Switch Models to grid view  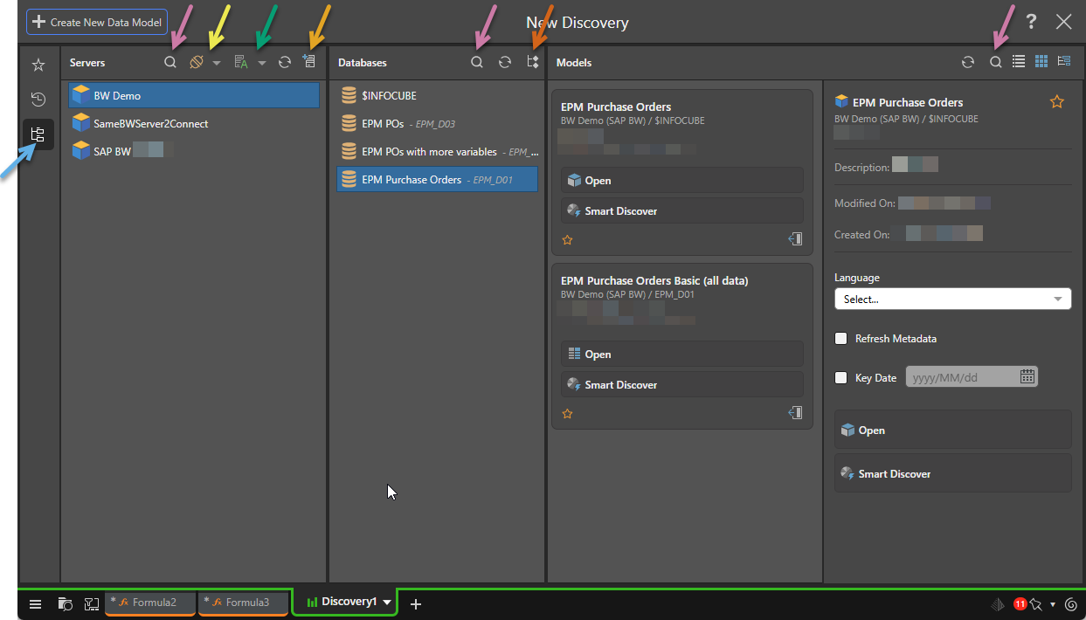click(x=1041, y=62)
